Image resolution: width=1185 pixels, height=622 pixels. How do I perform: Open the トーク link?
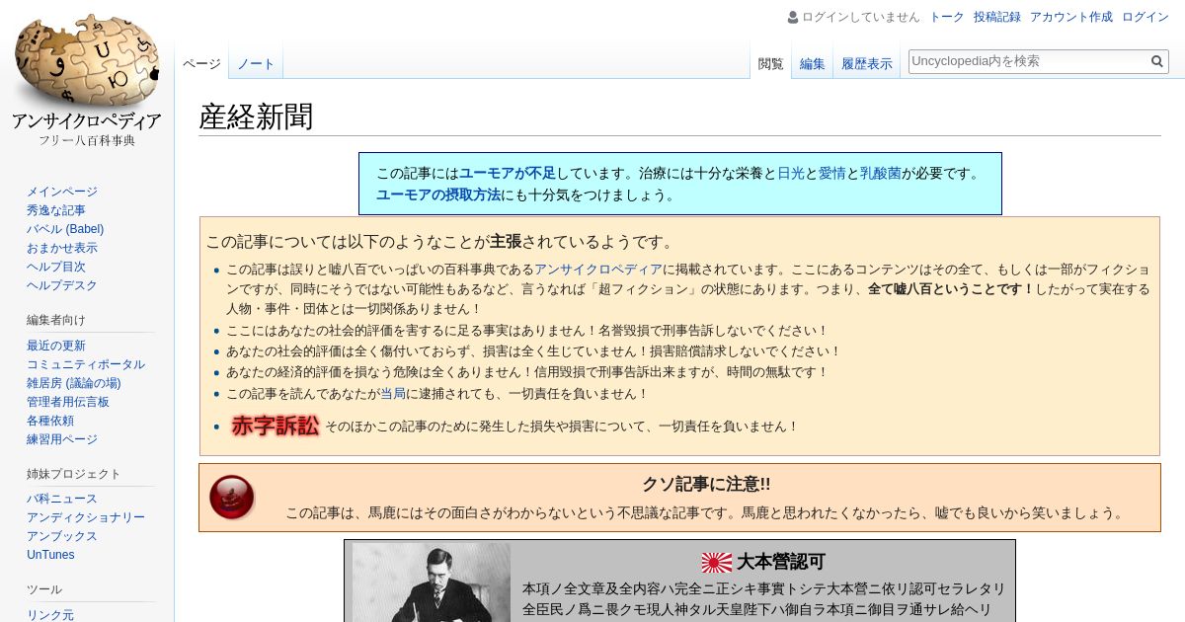coord(947,17)
